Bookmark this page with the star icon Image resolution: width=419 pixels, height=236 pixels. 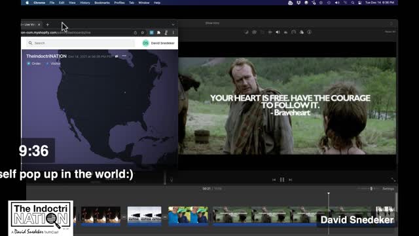(x=143, y=33)
